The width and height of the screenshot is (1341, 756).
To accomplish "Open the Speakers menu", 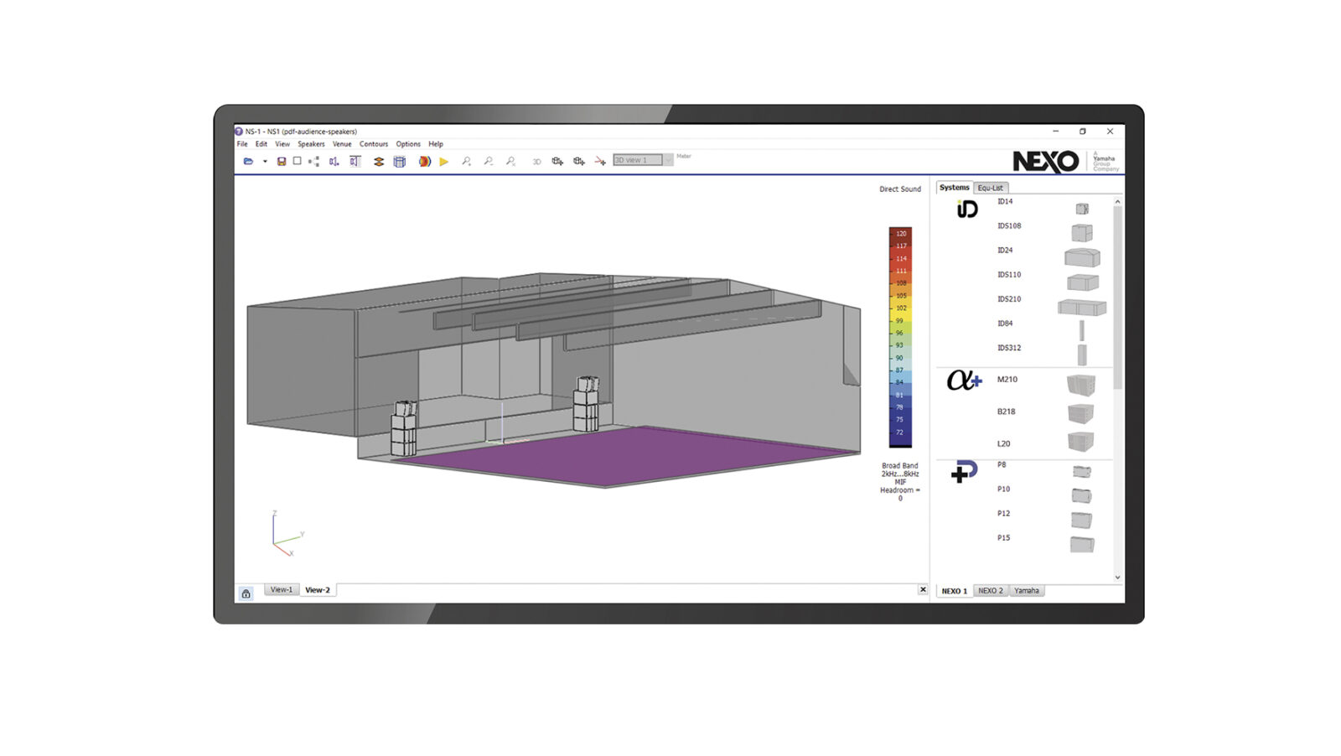I will [x=311, y=144].
